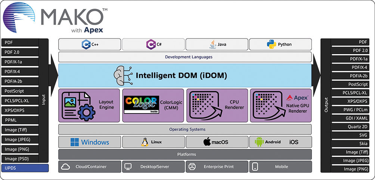Select PDF/X-4 in the Input list
This screenshot has width=375, height=180.
20,71
